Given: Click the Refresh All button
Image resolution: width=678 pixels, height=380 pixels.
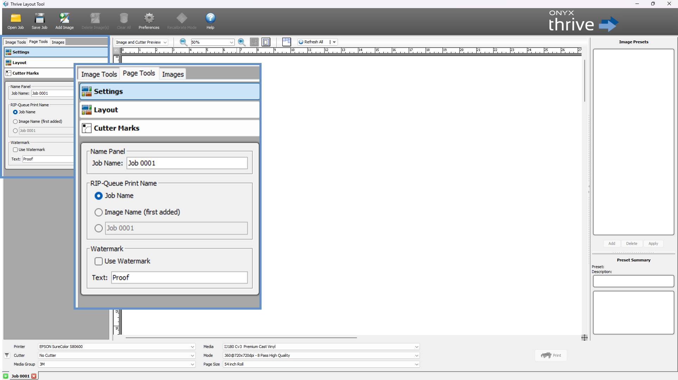Looking at the screenshot, I should click(311, 42).
